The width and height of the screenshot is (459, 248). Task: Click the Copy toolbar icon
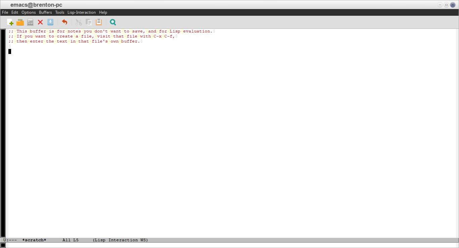coord(89,22)
